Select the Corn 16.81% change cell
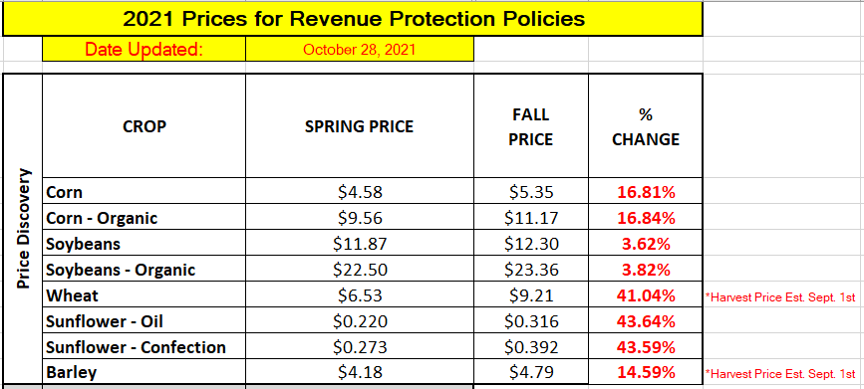864x389 pixels. coord(646,191)
